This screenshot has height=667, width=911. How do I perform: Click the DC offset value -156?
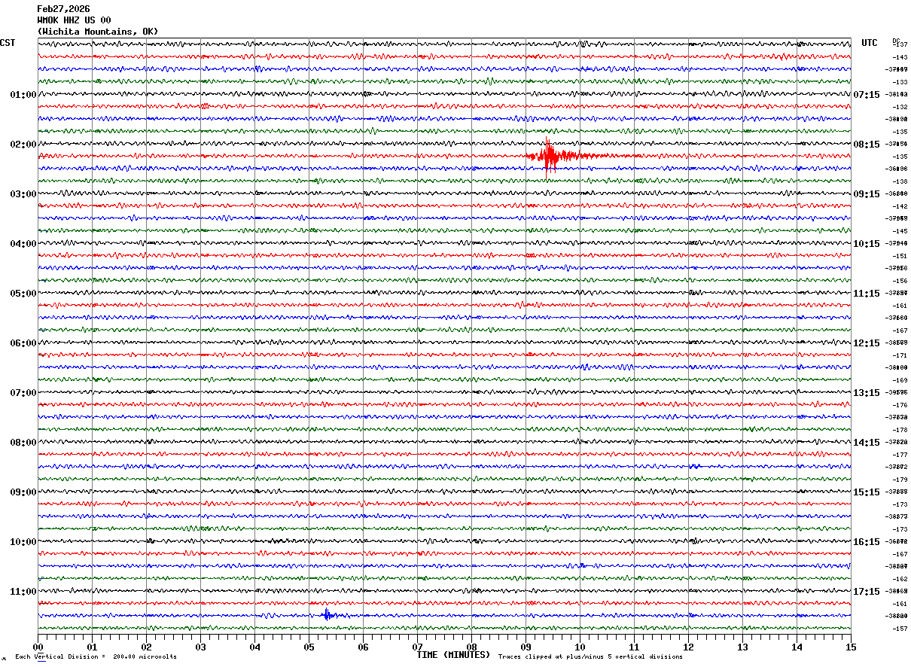[900, 281]
